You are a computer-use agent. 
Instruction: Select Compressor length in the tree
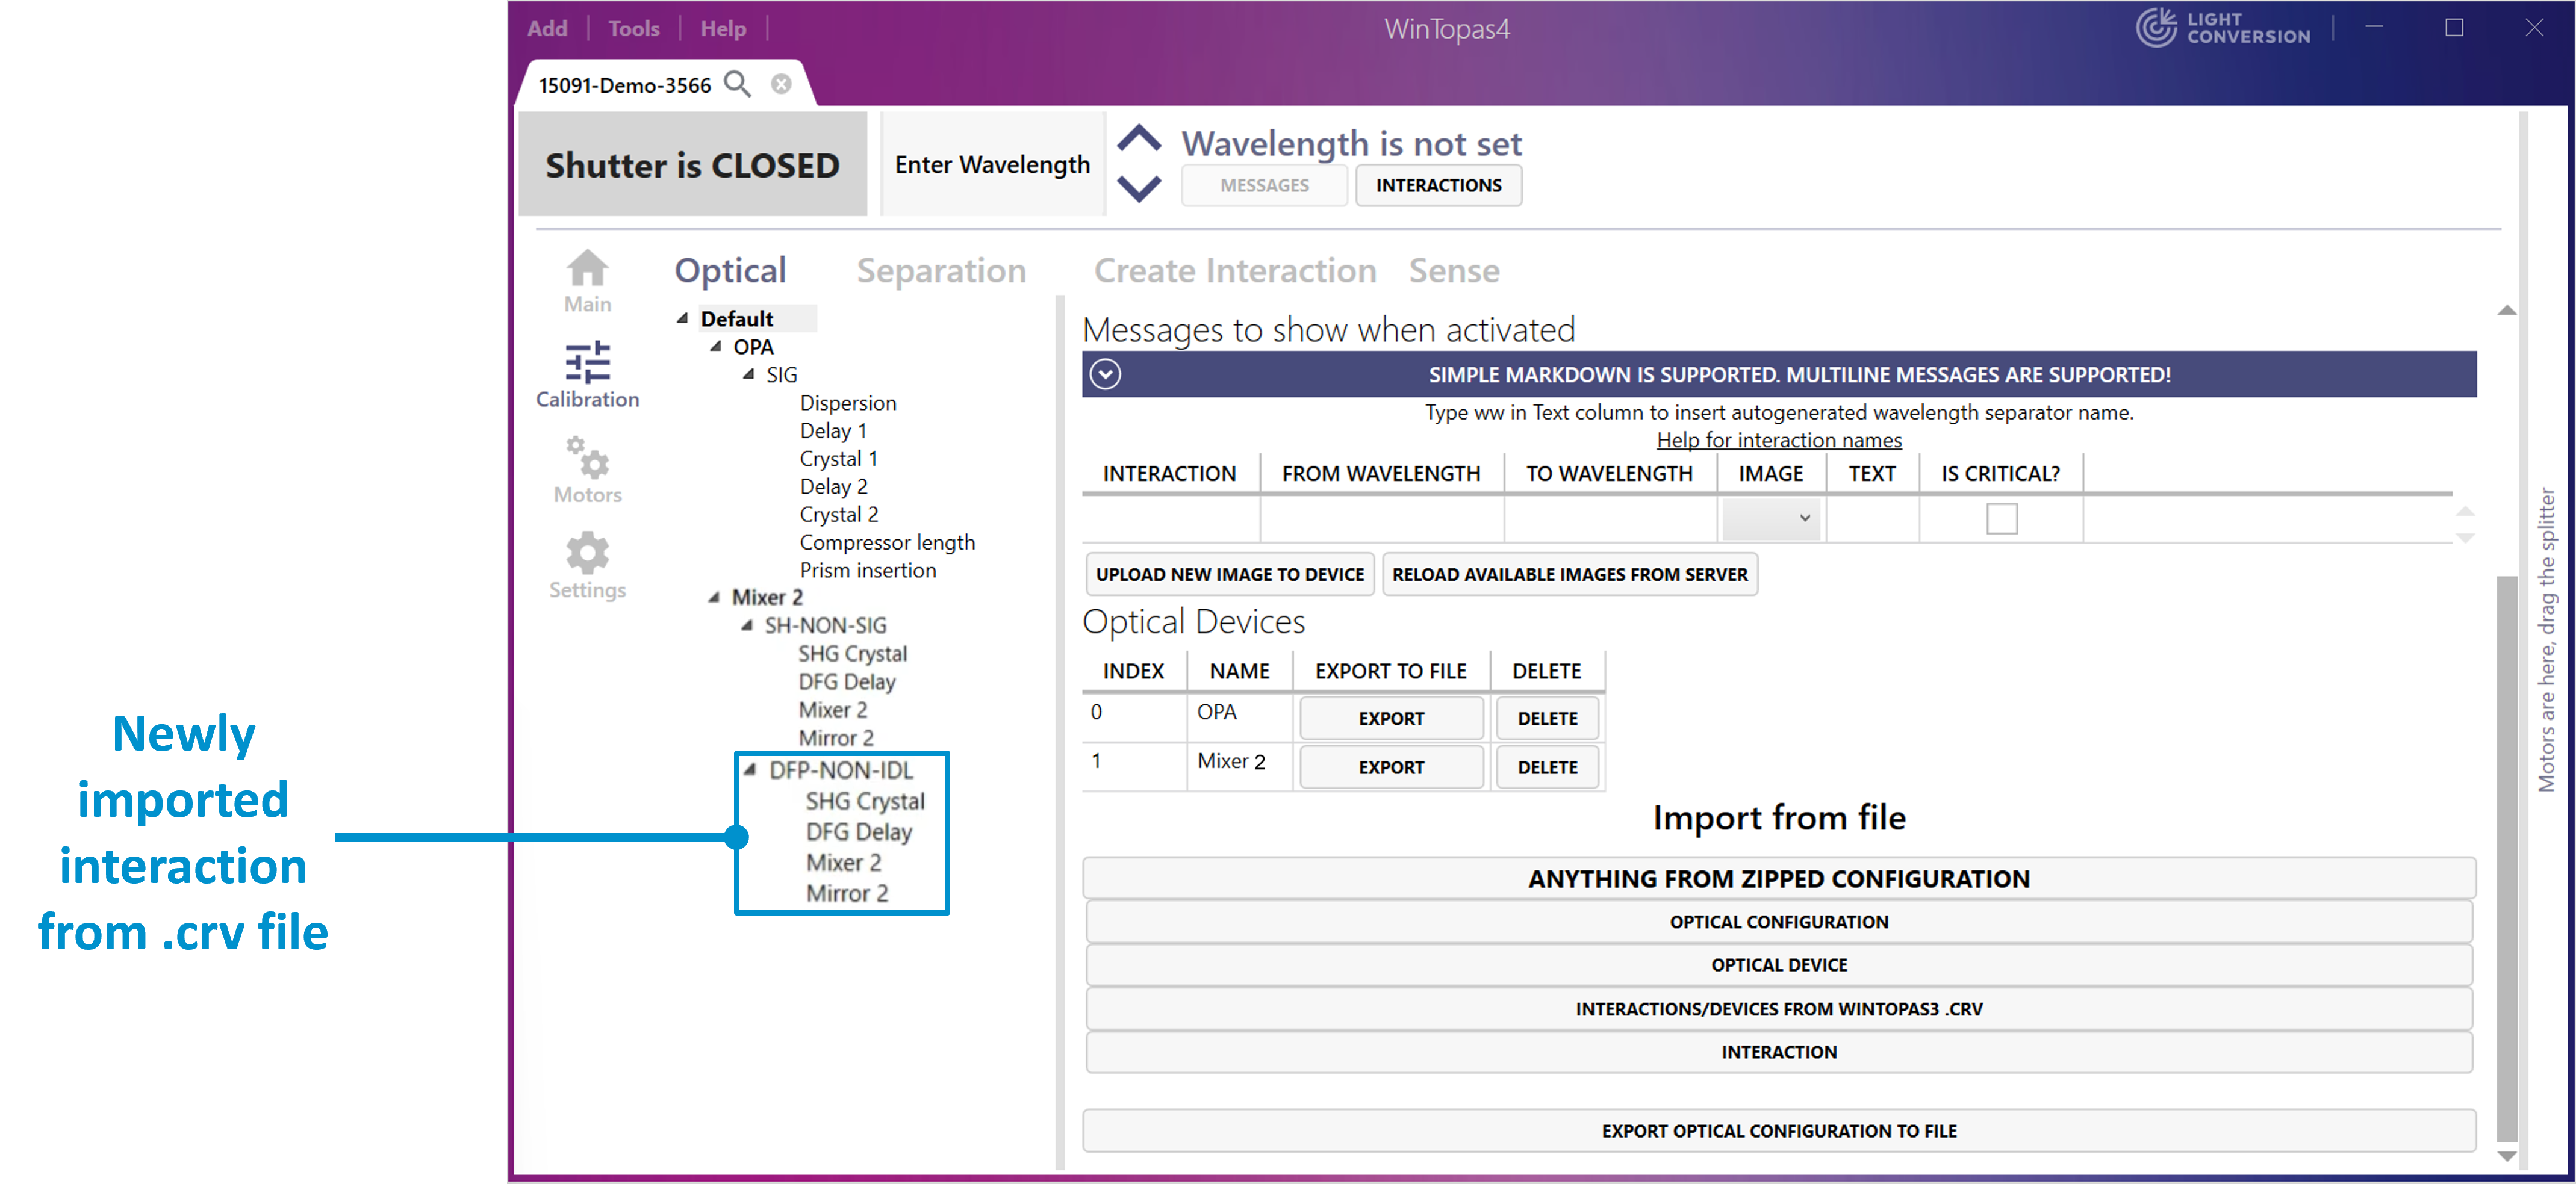point(887,542)
